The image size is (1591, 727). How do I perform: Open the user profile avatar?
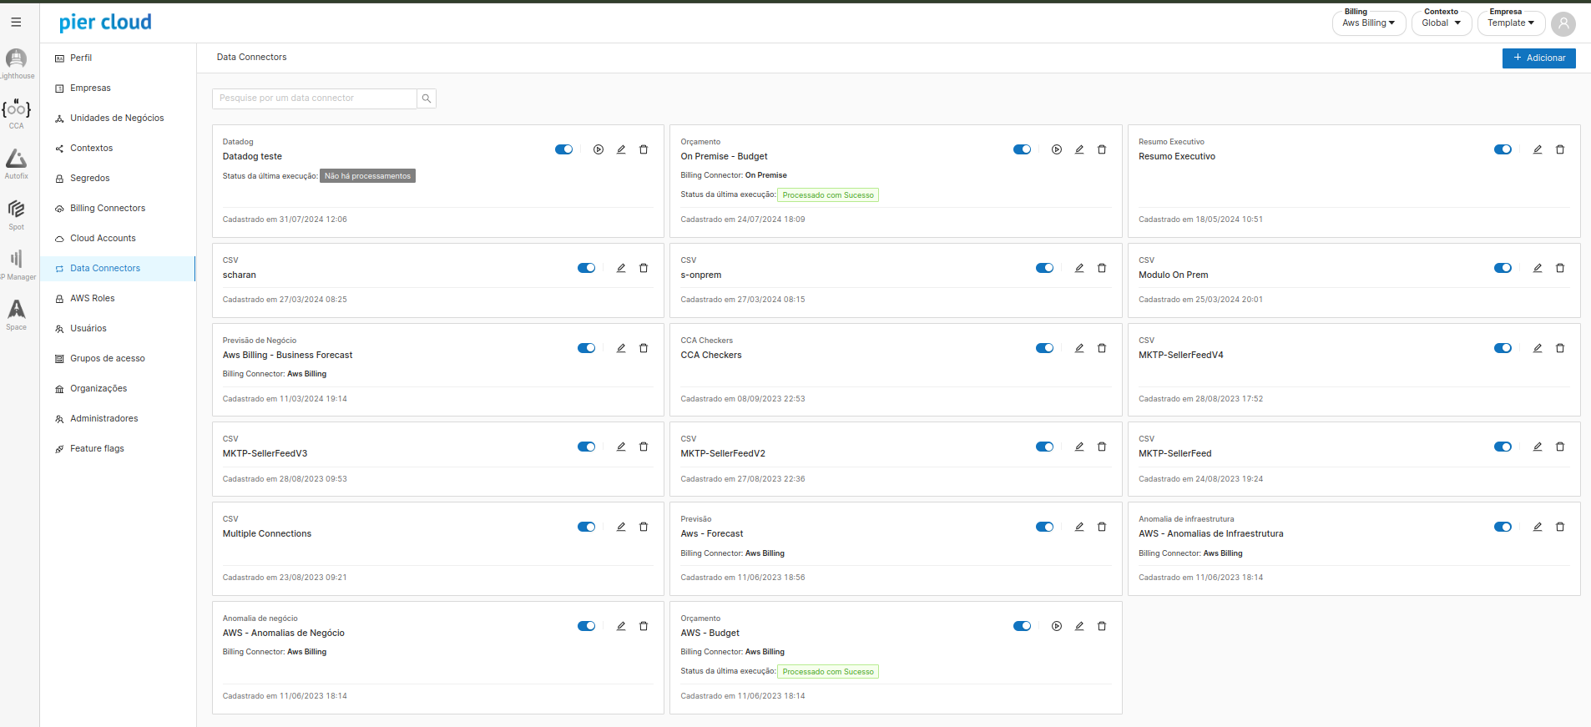point(1563,23)
